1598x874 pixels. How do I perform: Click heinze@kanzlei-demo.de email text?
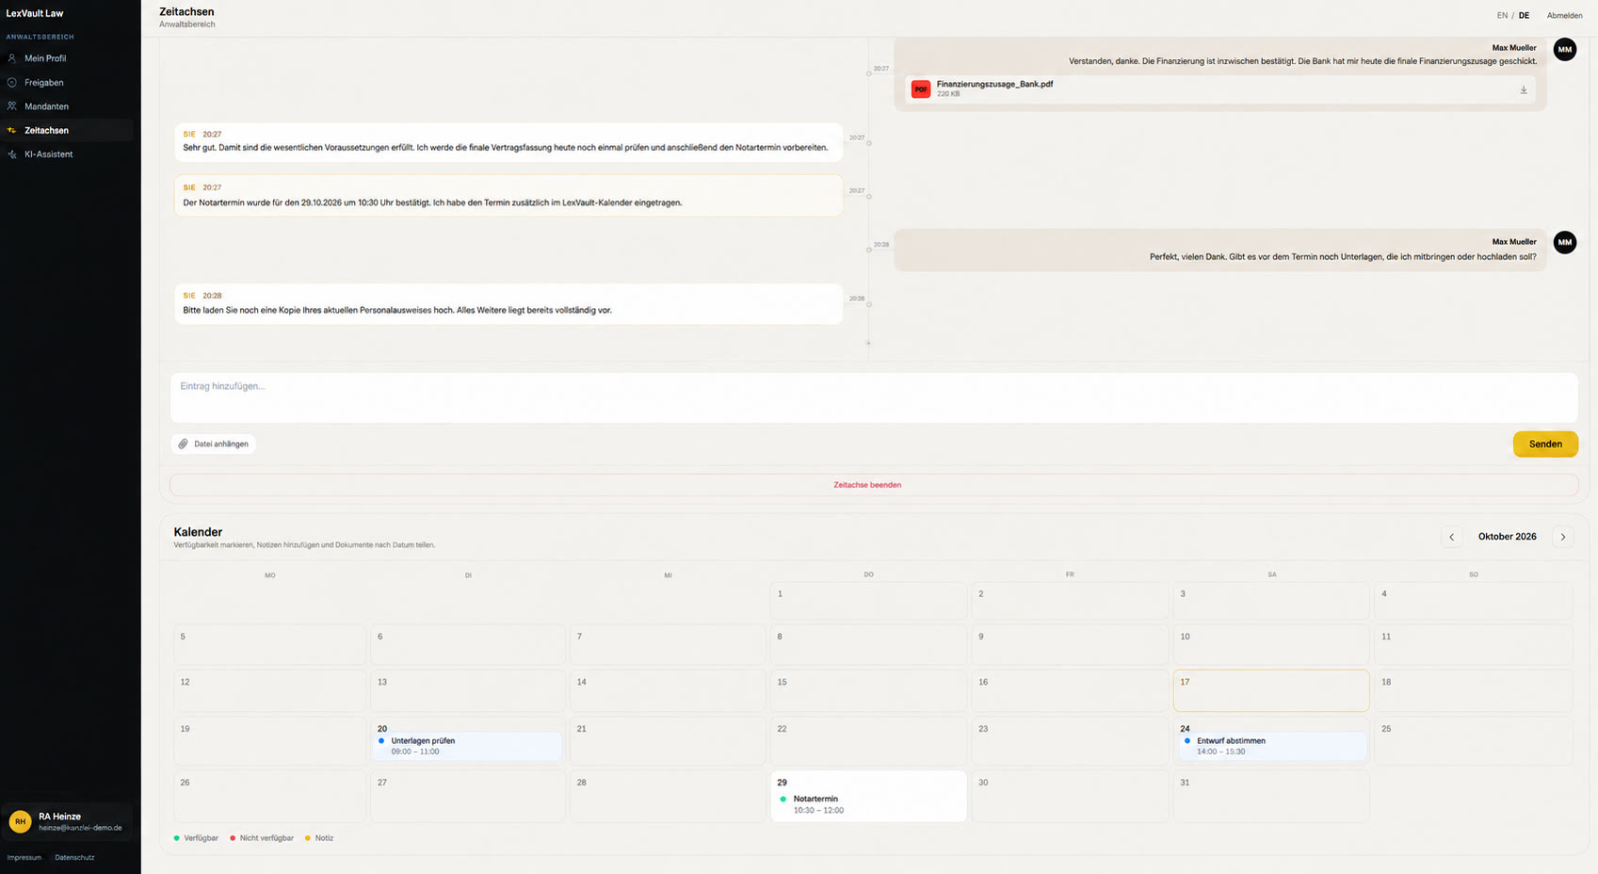pyautogui.click(x=80, y=828)
